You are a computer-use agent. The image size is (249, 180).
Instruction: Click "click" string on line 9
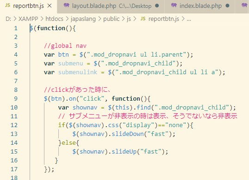pos(92,98)
